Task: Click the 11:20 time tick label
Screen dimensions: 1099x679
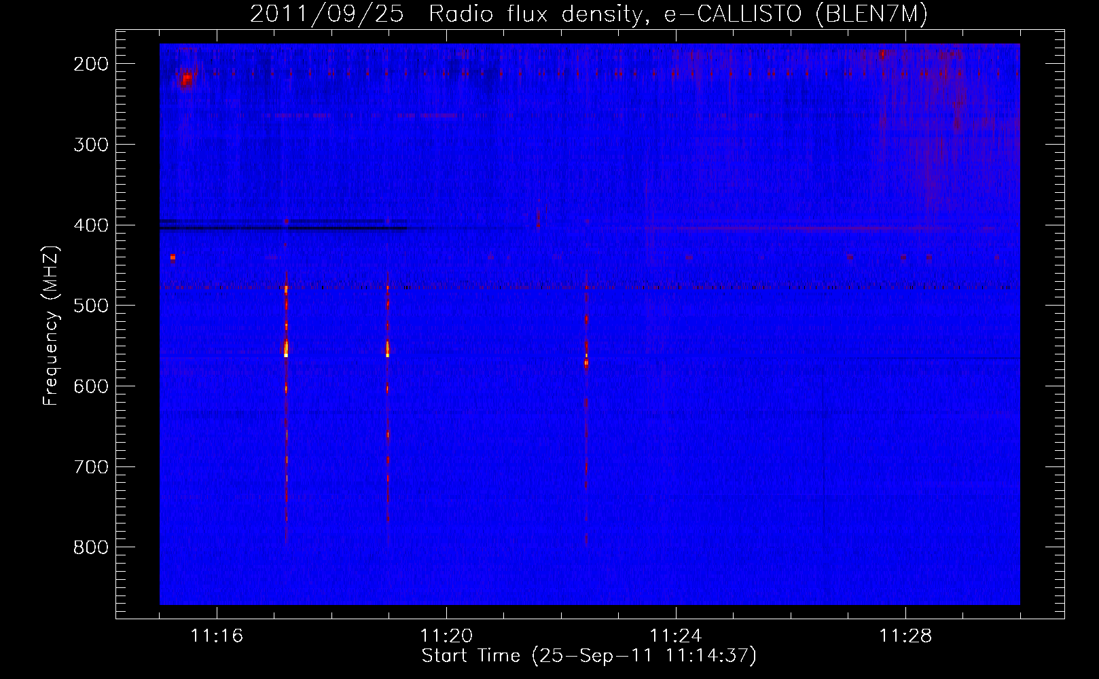Action: coord(446,636)
